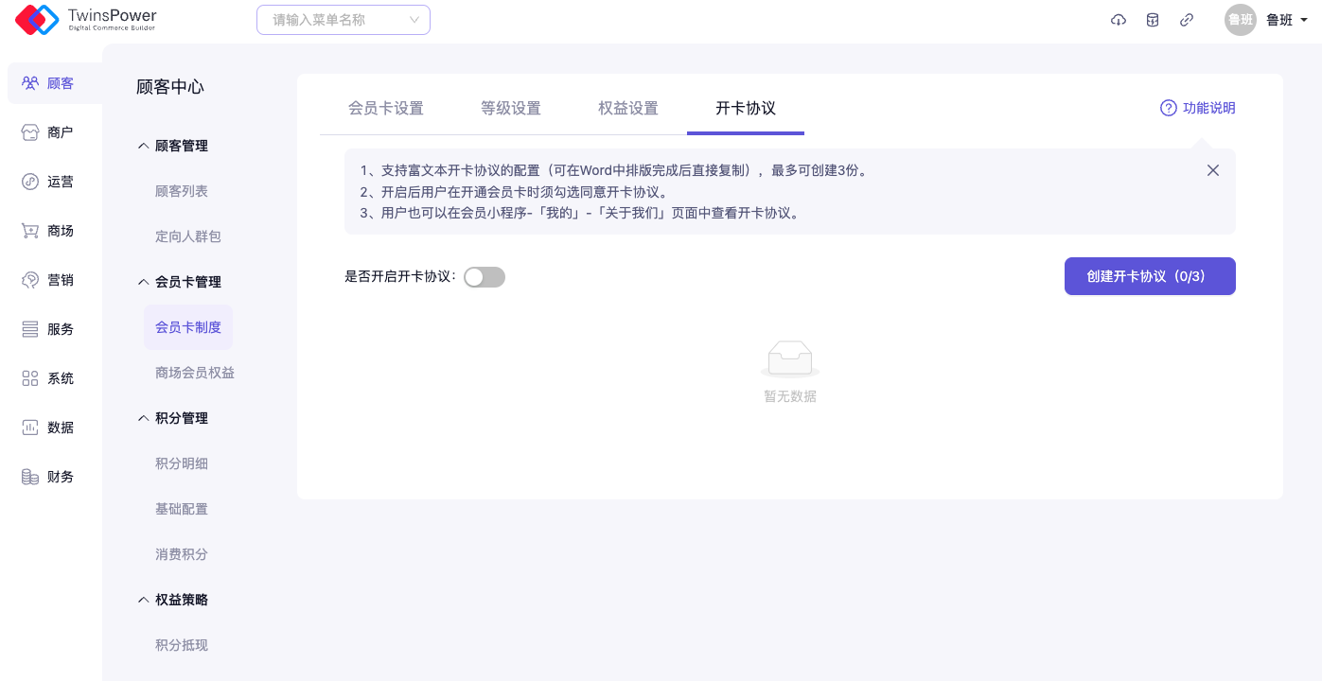Screen dimensions: 1322x681
Task: Collapse the 顾客管理 menu group
Action: tap(172, 146)
